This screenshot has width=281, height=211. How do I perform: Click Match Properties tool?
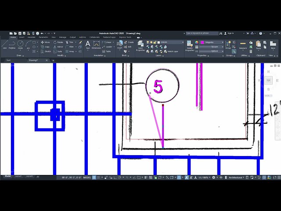coord(190,46)
